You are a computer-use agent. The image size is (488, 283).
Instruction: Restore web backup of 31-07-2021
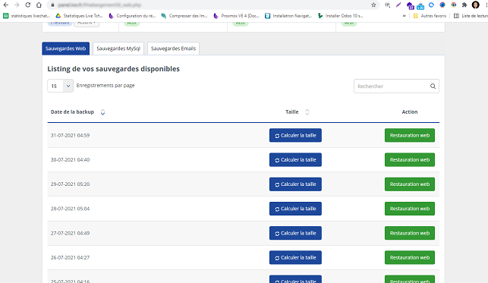[x=410, y=135]
